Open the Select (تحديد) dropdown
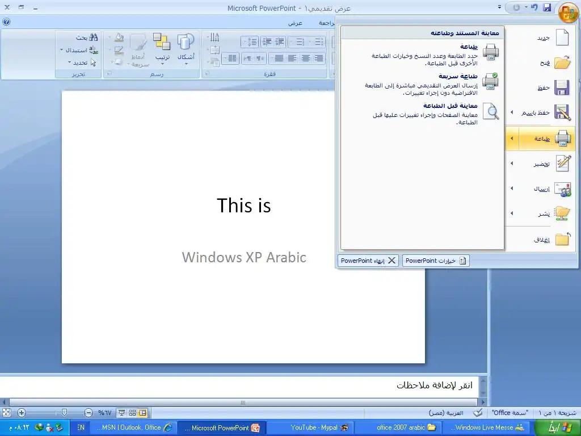 coord(82,62)
